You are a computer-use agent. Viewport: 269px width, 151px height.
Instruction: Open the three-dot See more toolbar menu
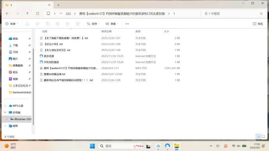[x=127, y=24]
